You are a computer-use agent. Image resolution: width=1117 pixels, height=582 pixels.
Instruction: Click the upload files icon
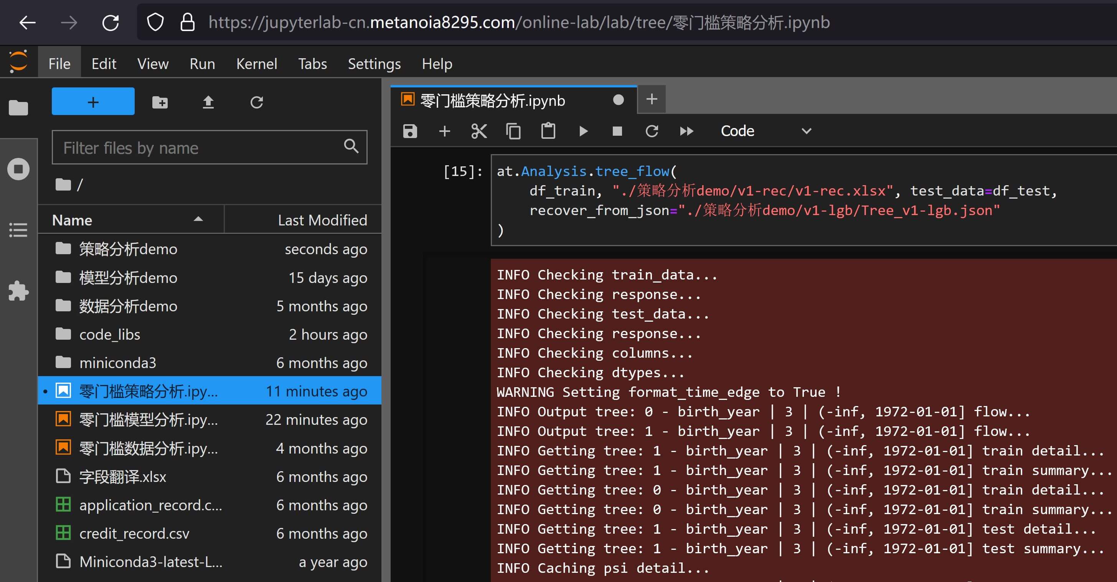pos(208,102)
